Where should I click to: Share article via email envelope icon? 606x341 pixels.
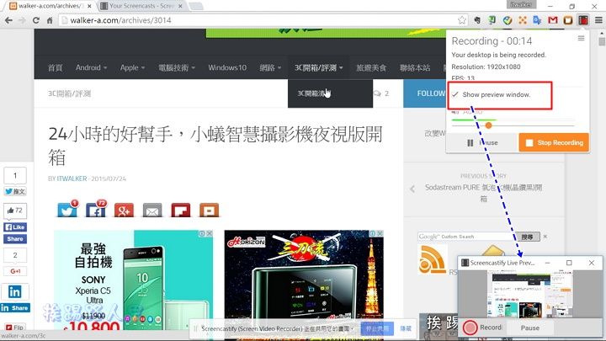click(152, 210)
